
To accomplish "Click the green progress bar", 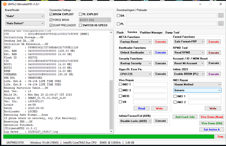I will 109,137.
